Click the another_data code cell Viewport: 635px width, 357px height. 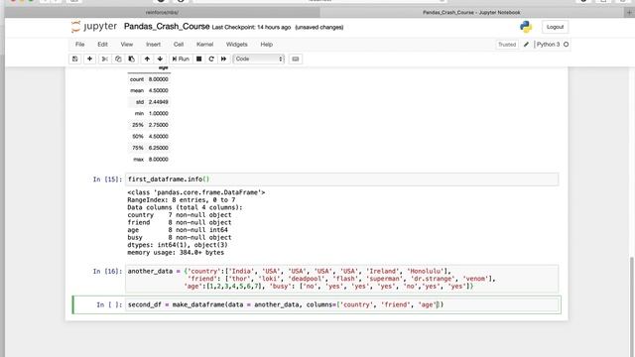point(341,279)
